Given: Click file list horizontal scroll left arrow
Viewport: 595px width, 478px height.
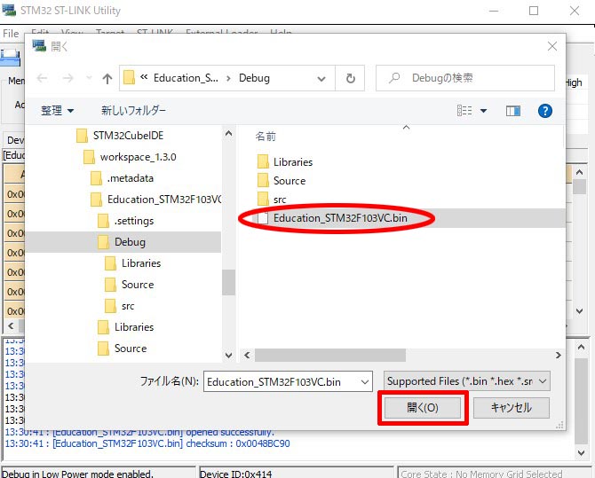Looking at the screenshot, I should [247, 356].
